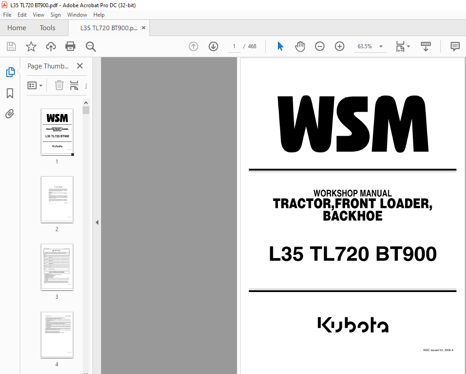Activate the Hand pan tool
Screen dimensions: 466x374
pyautogui.click(x=300, y=46)
